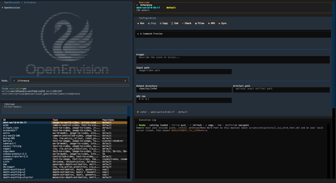Click the 188 models count text
This screenshot has height=183, width=336.
(x=143, y=10)
